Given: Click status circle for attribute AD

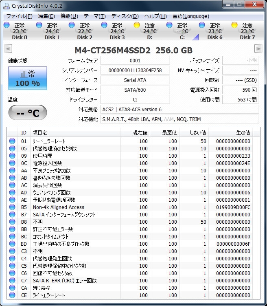Looking at the screenshot, I should 12,192.
